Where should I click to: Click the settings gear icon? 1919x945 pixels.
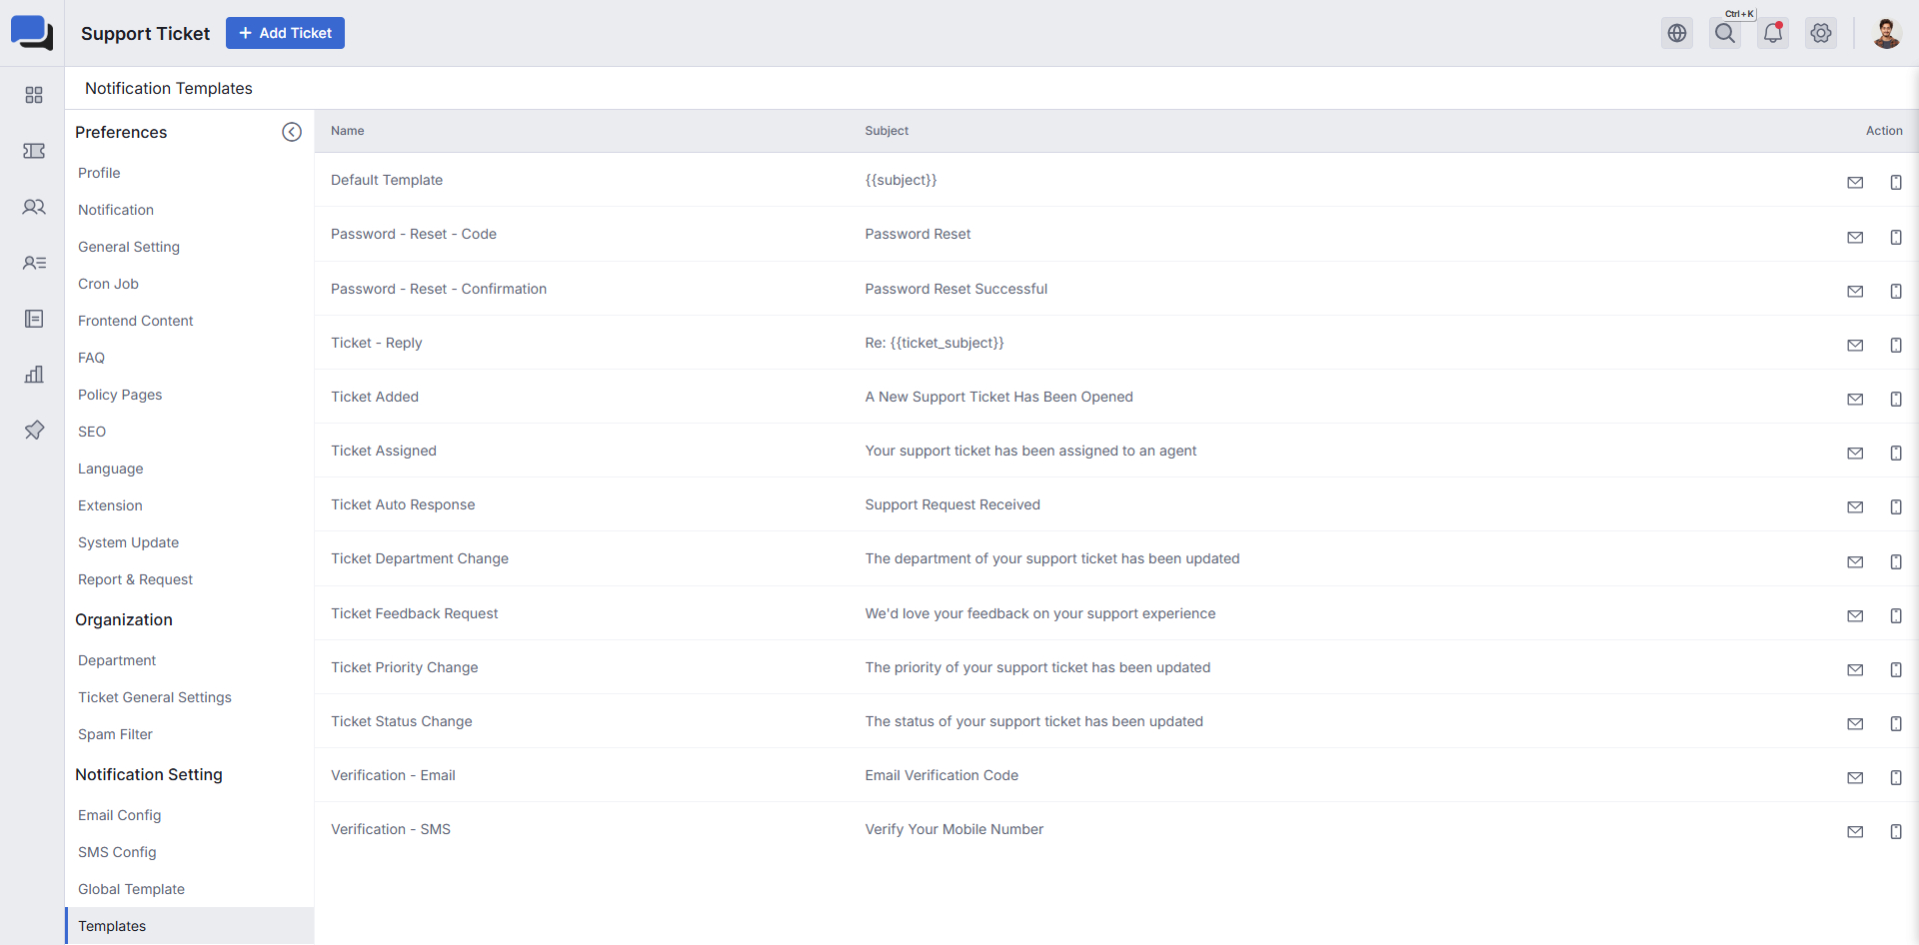1821,33
